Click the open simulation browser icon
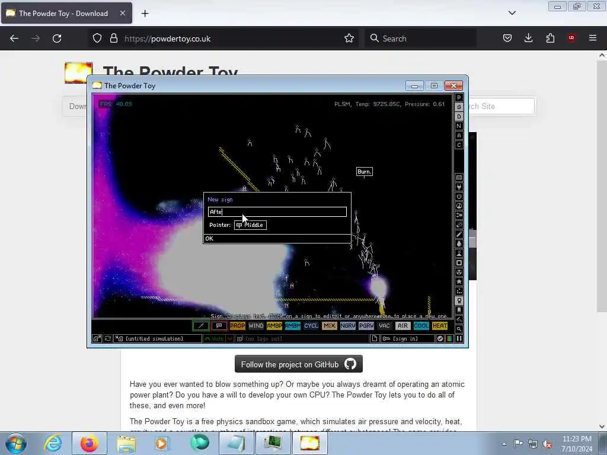607x455 pixels. 97,338
